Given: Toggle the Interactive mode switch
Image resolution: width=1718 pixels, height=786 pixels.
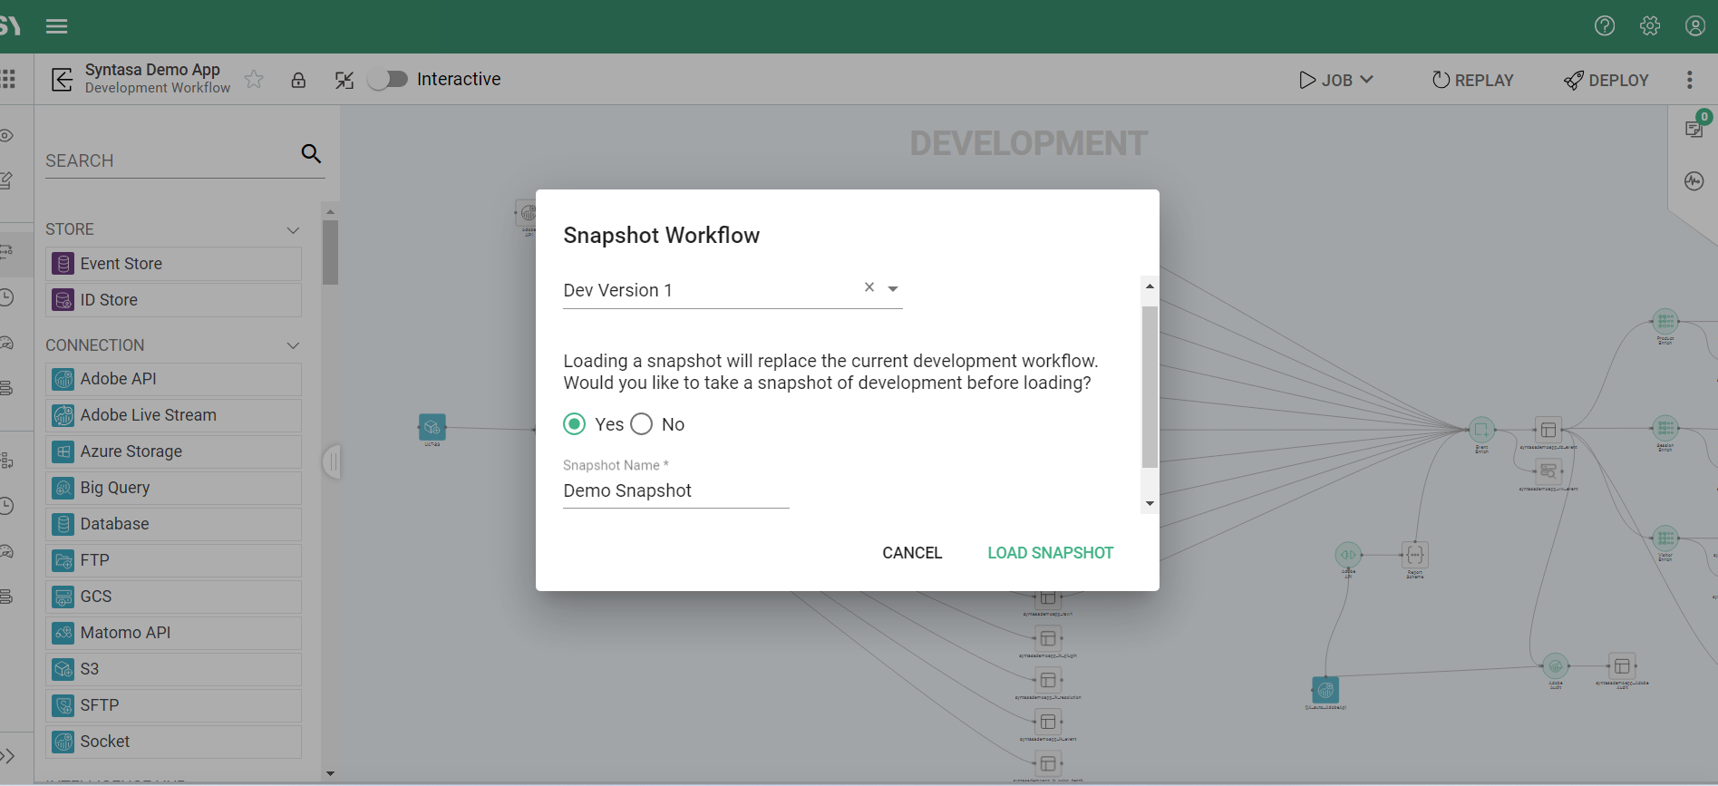Looking at the screenshot, I should 388,80.
